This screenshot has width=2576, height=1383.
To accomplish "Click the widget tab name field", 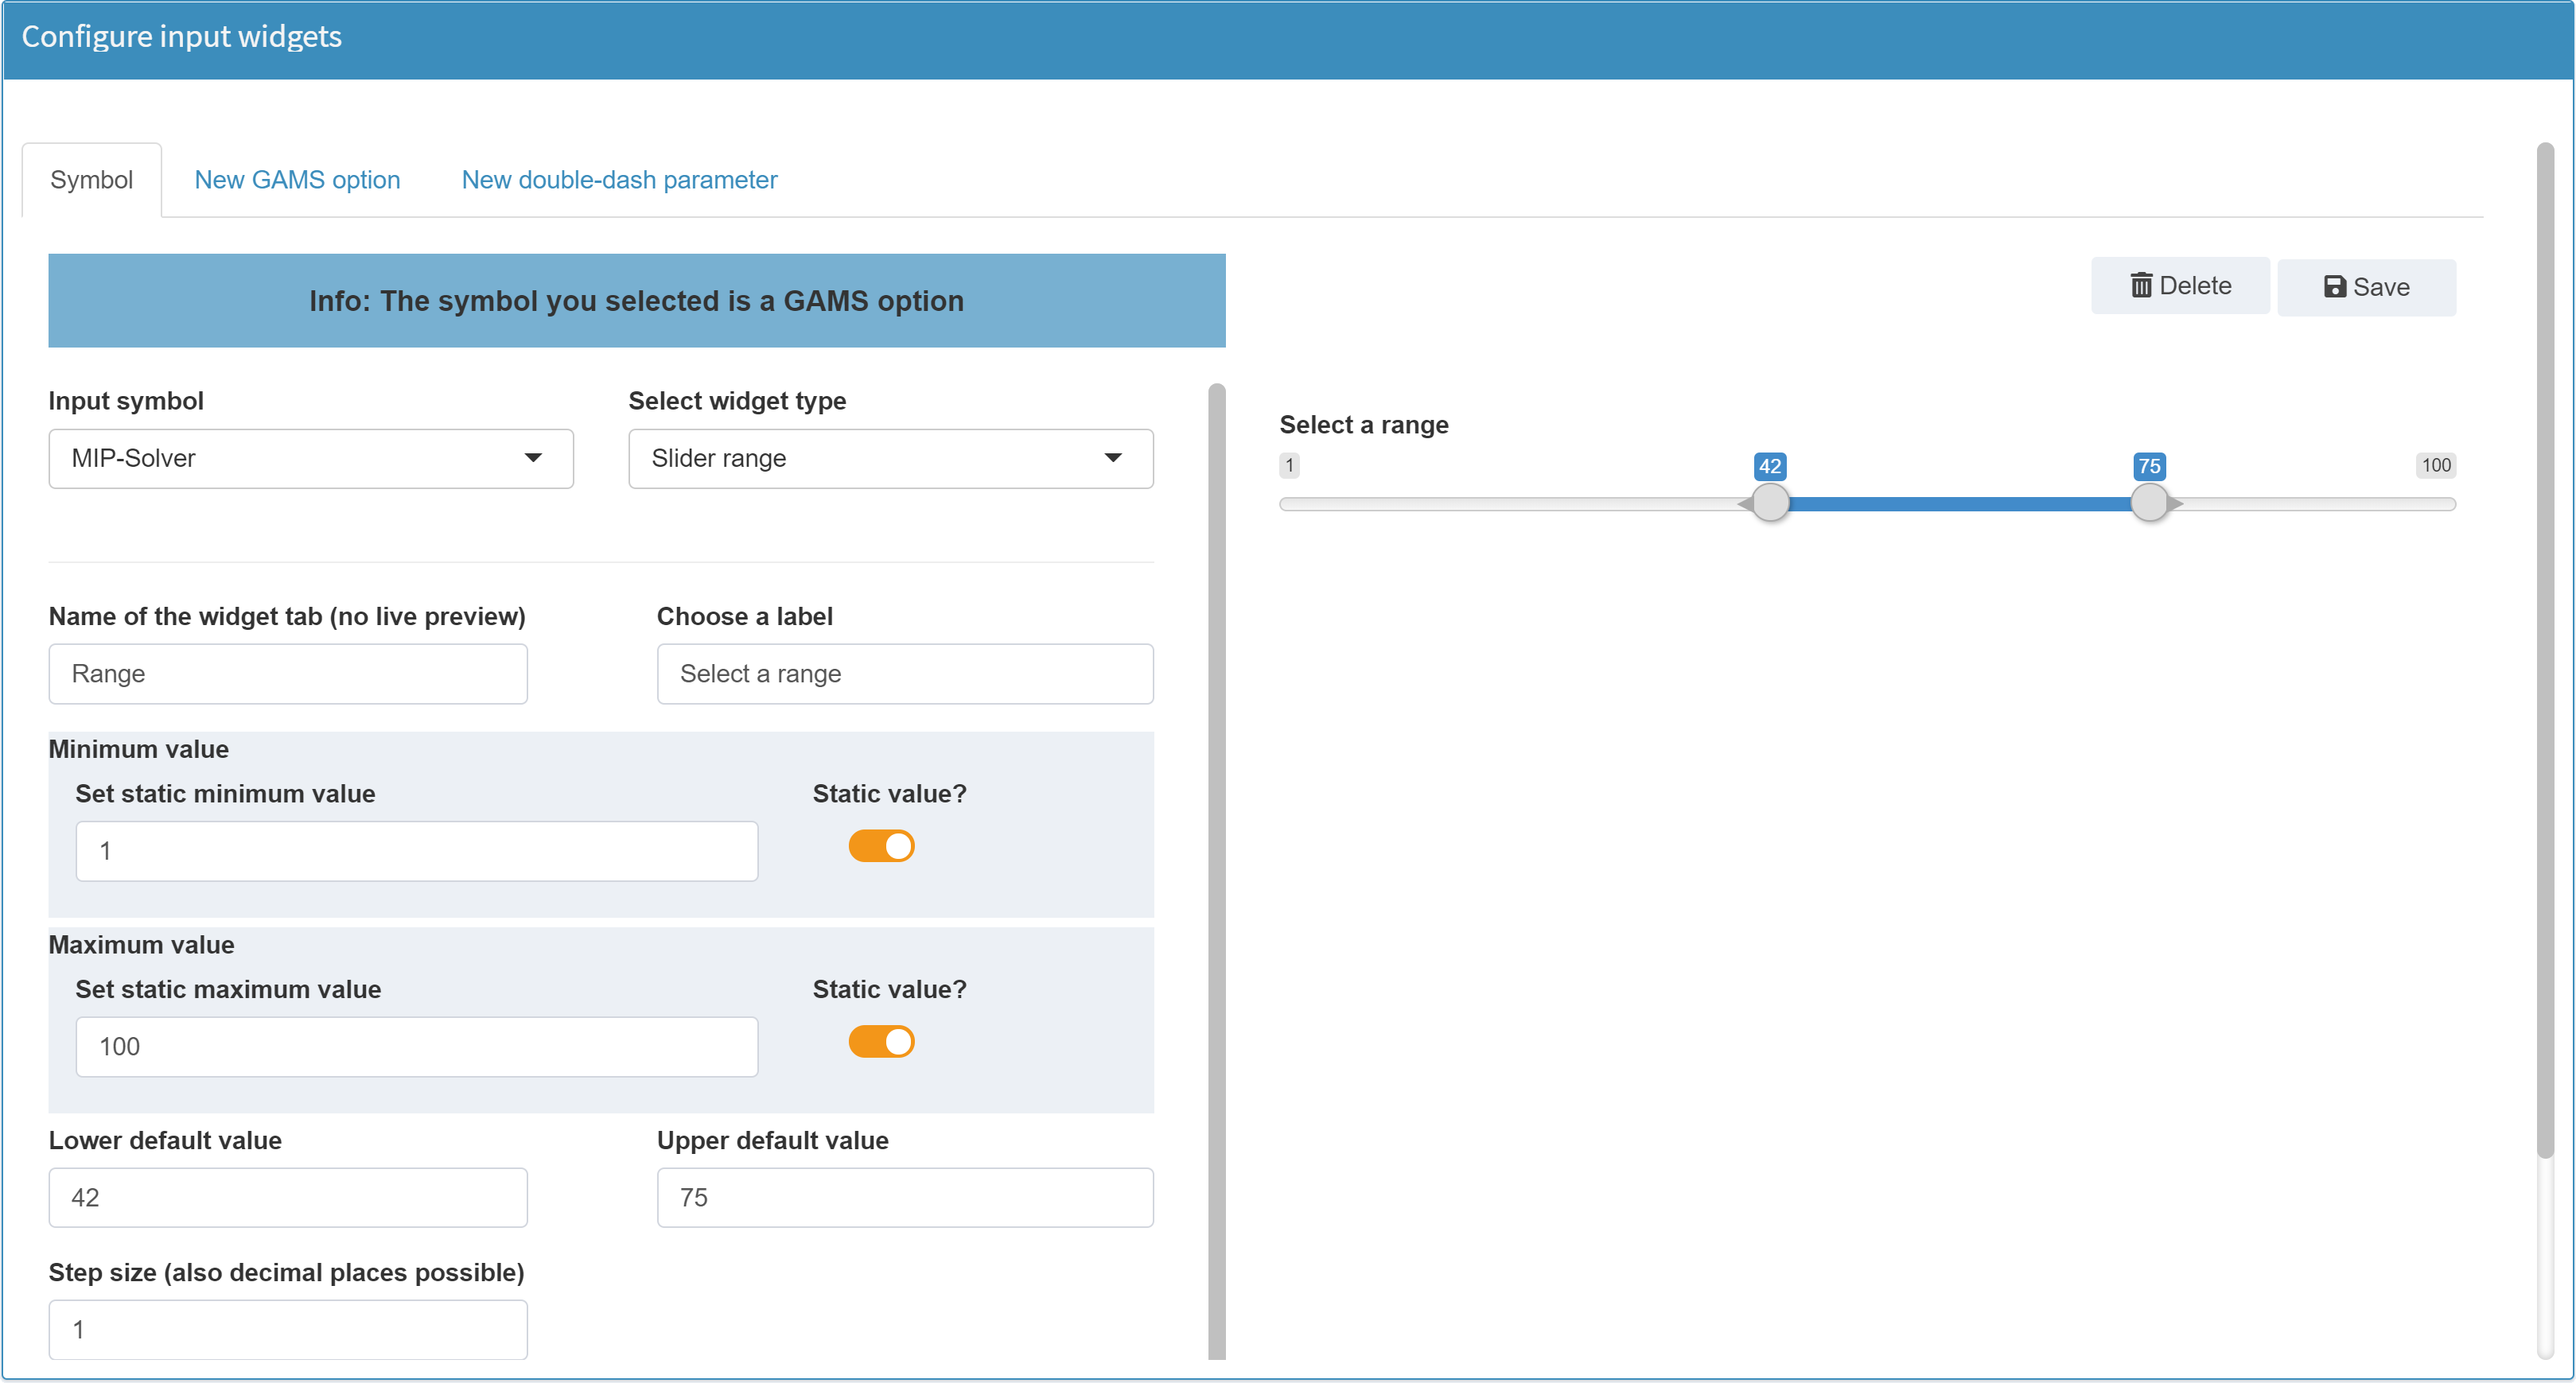I will point(288,673).
